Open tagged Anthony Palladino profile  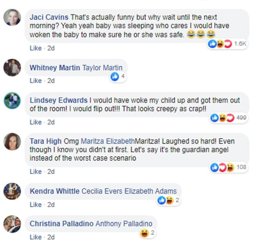coord(124,224)
